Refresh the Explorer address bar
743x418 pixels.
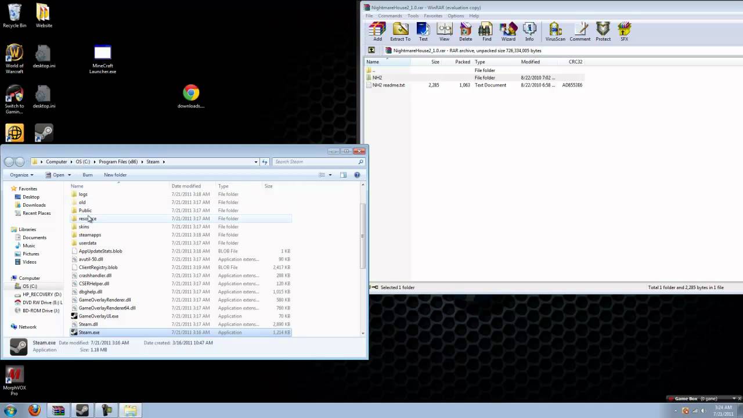click(x=265, y=162)
